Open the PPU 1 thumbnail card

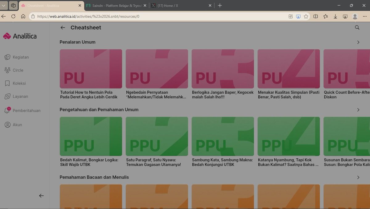click(x=91, y=136)
